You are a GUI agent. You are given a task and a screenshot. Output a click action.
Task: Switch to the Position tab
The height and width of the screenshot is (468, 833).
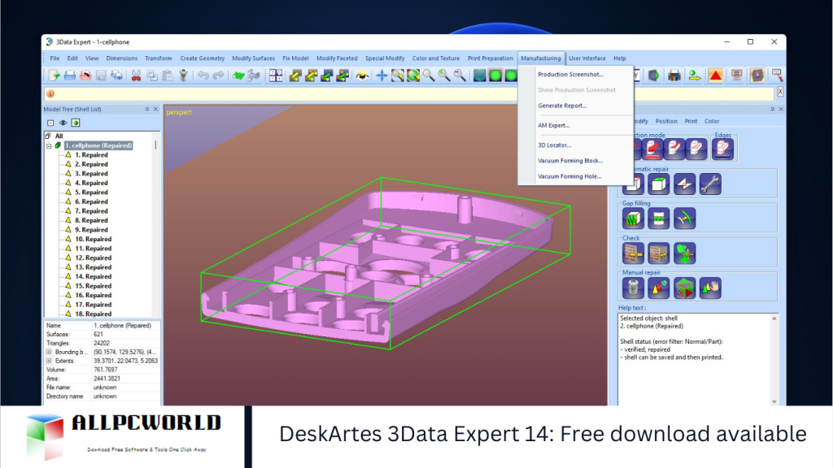click(666, 122)
